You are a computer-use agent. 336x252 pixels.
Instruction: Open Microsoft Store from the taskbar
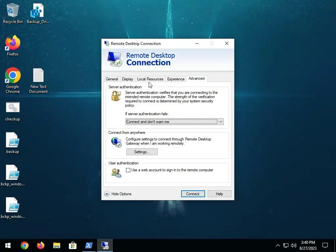(x=73, y=245)
